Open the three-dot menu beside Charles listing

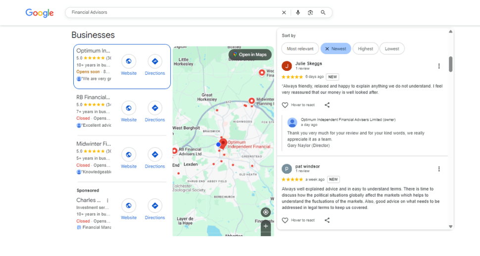point(107,200)
